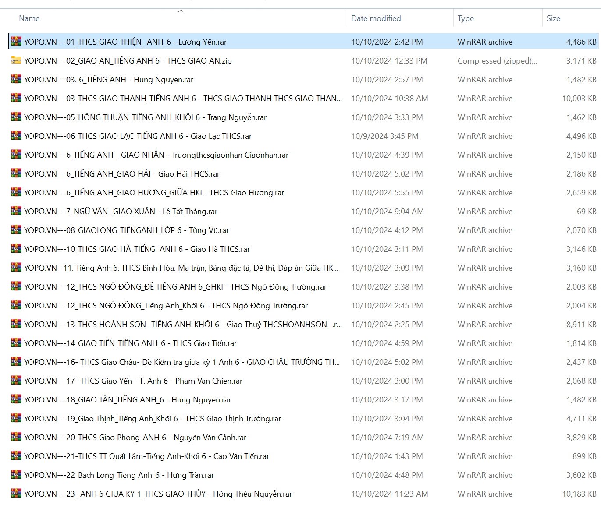The height and width of the screenshot is (519, 601).
Task: Click date 10/10/2024 7:19 AM
Action: (x=388, y=438)
